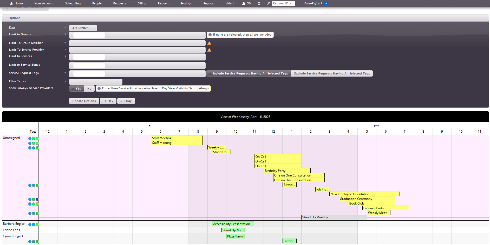This screenshot has height=245, width=490.
Task: Open the Scheduling menu
Action: tap(73, 3)
